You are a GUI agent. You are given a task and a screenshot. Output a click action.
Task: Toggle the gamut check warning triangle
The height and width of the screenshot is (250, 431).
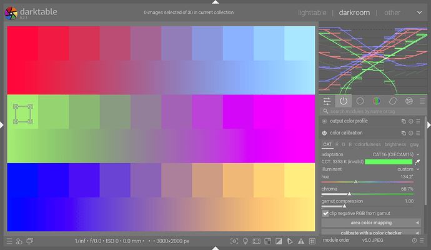point(300,241)
